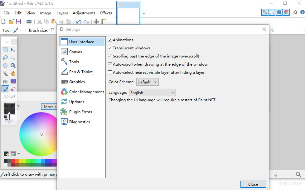Toggle Auto-scroll when drawing checkbox
This screenshot has height=190, width=305.
click(x=110, y=64)
